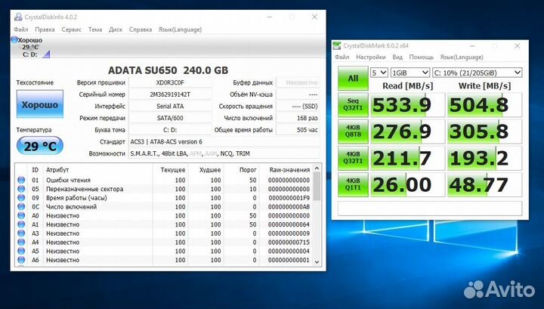544x309 pixels.
Task: Click the Порог column header
Action: point(248,169)
